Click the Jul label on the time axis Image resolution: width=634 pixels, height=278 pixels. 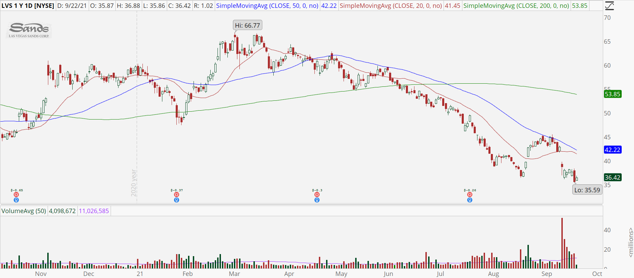440,274
